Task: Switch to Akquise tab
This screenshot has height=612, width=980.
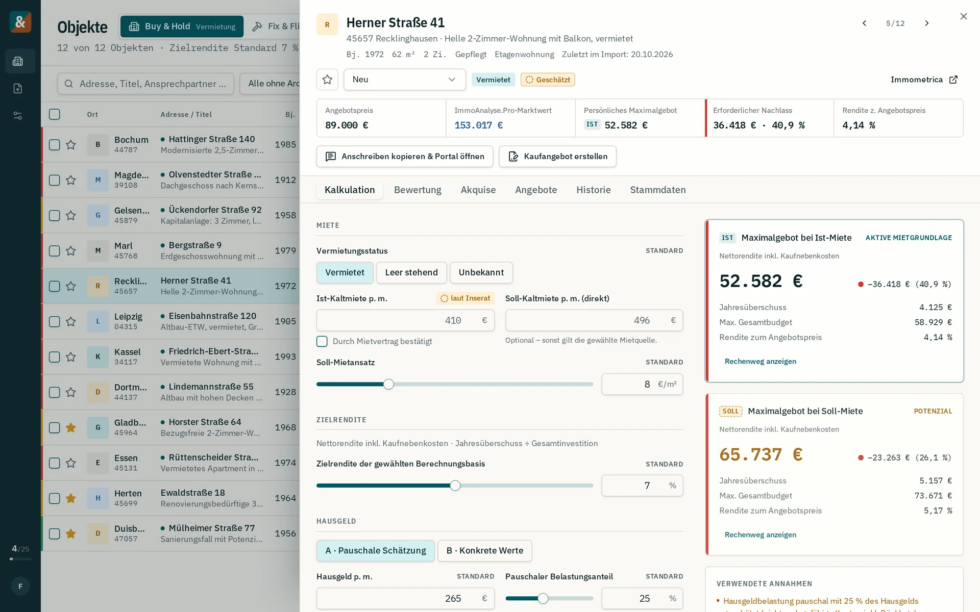Action: click(x=478, y=190)
